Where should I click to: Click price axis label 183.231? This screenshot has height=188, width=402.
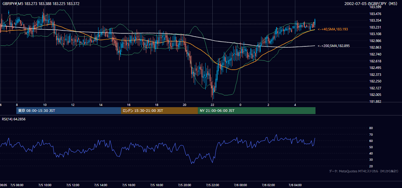pyautogui.click(x=375, y=27)
